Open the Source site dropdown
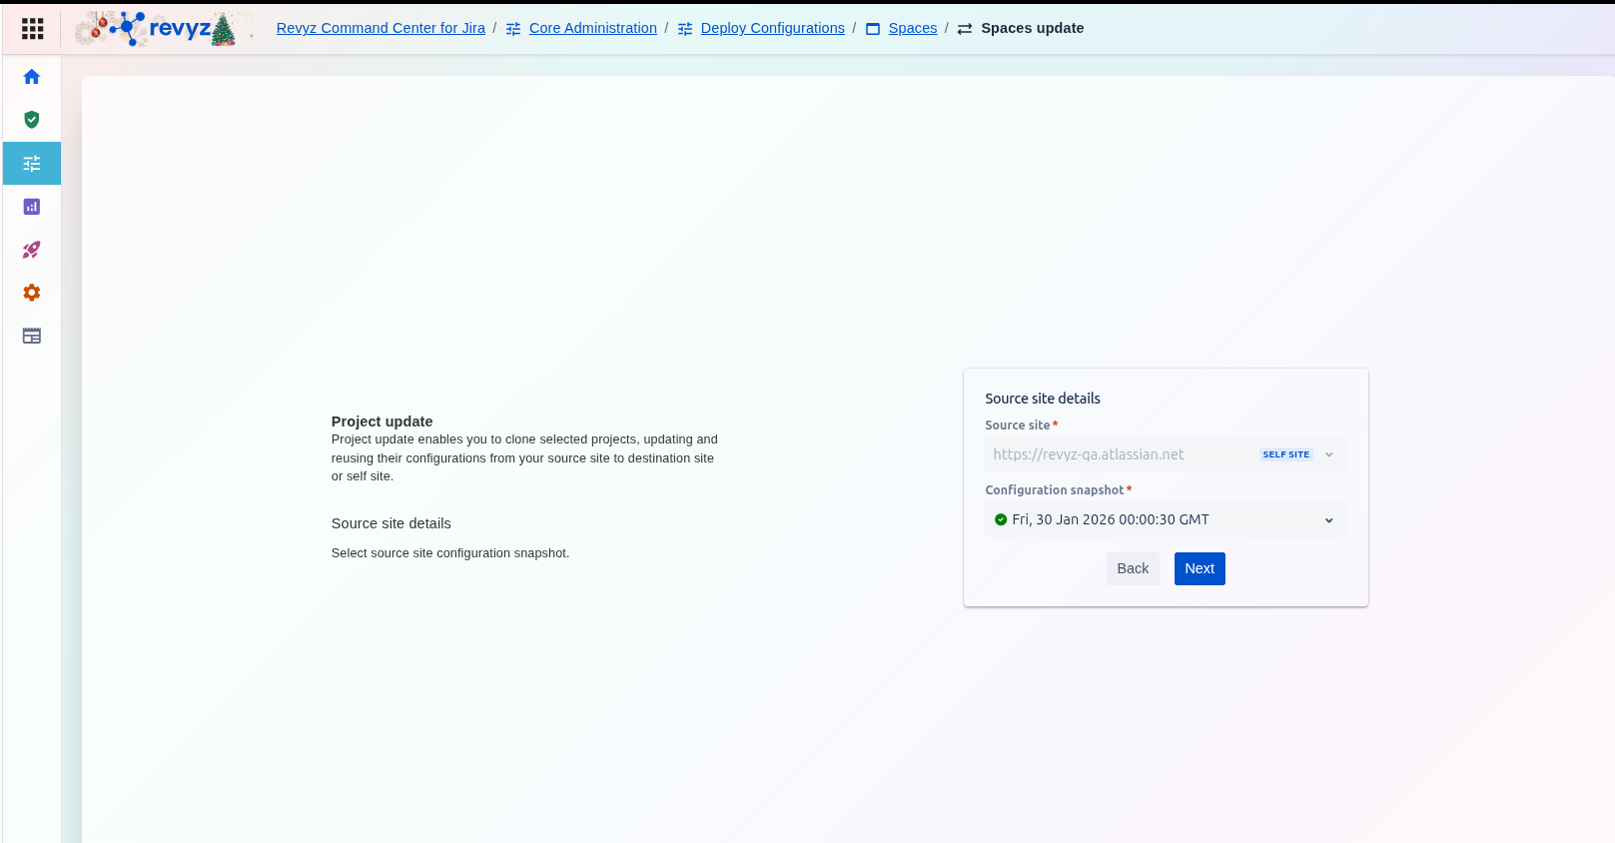Screen dimensions: 1615x843 point(1328,454)
